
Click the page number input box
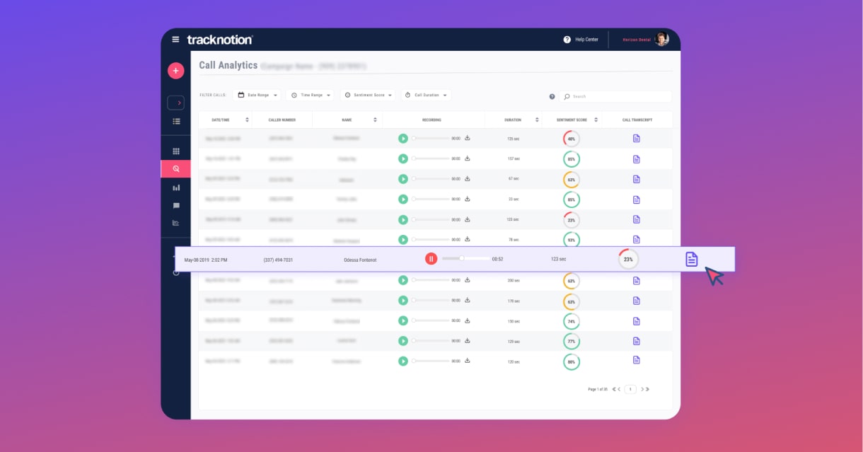click(630, 389)
